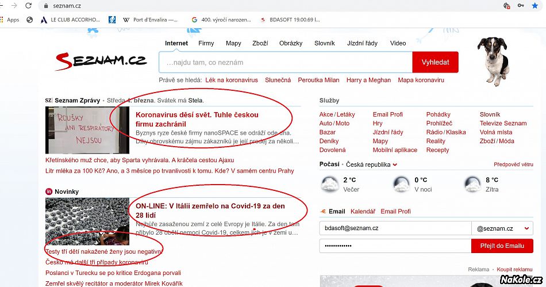The width and height of the screenshot is (546, 287).
Task: Open the Google bookmark 400. výročí narozen
Action: click(221, 20)
